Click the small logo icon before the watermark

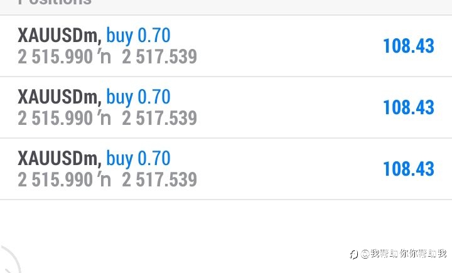click(x=353, y=255)
